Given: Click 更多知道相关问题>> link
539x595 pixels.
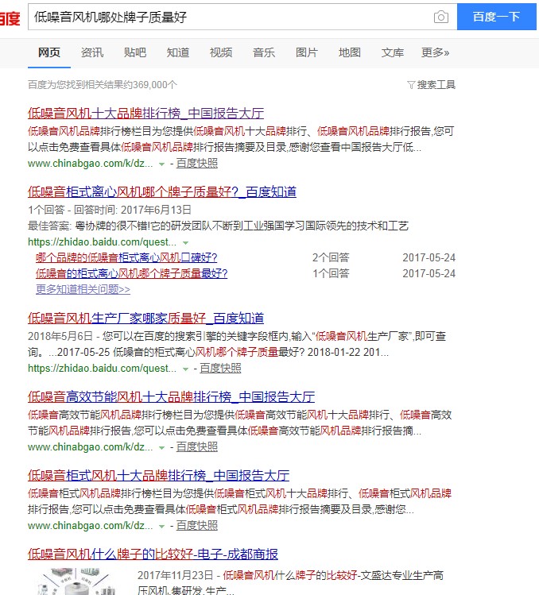Looking at the screenshot, I should coord(83,289).
